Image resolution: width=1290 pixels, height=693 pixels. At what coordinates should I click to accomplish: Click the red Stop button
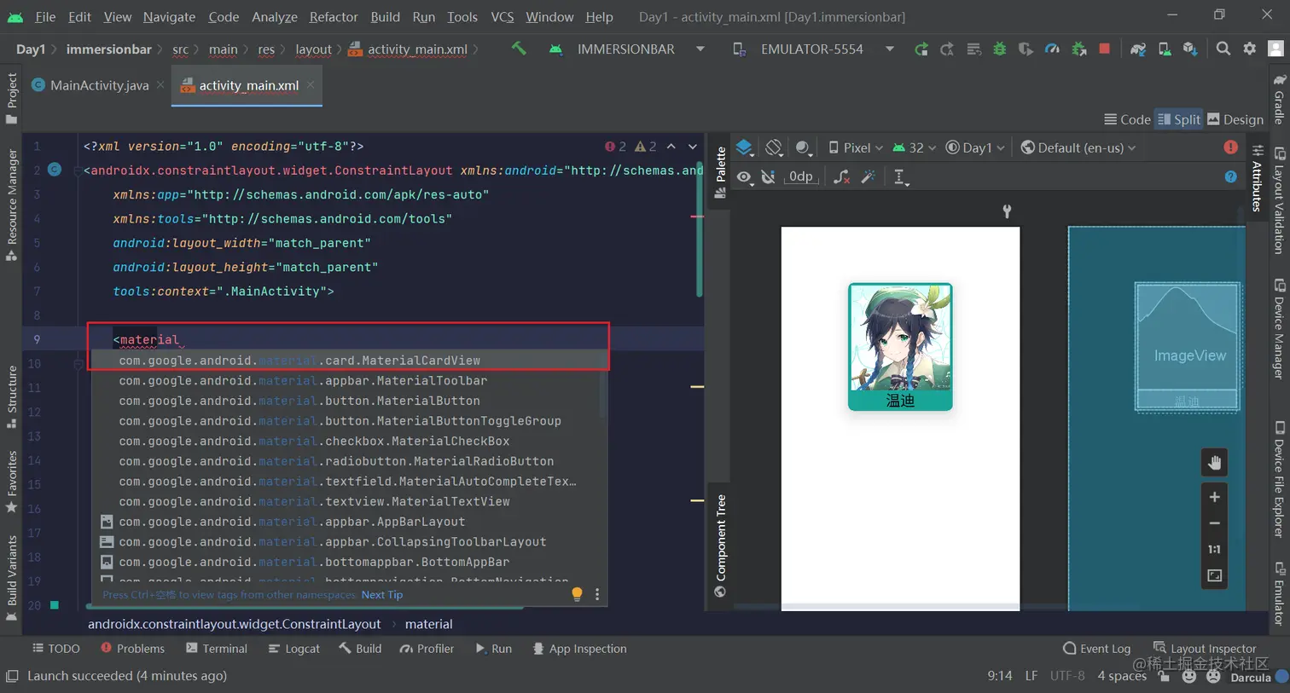pos(1105,49)
